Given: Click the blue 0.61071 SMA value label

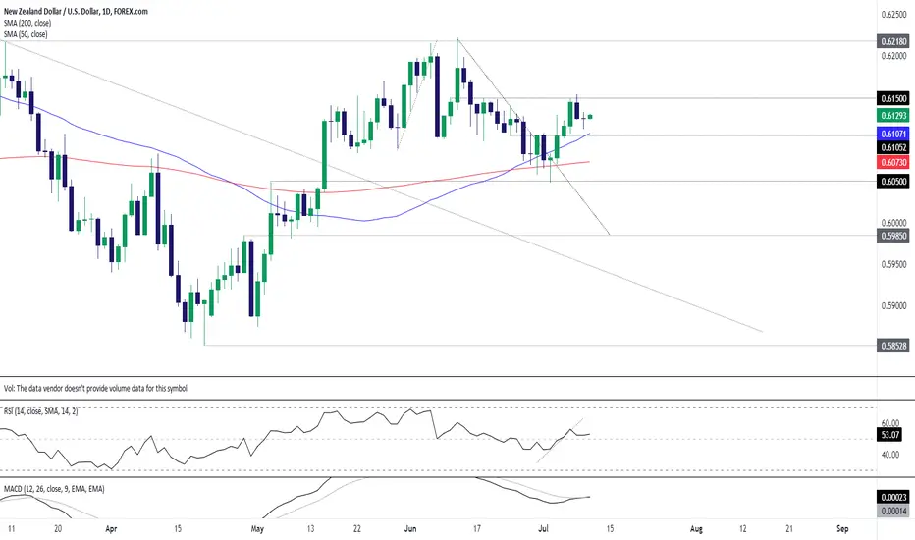Looking at the screenshot, I should click(x=893, y=134).
